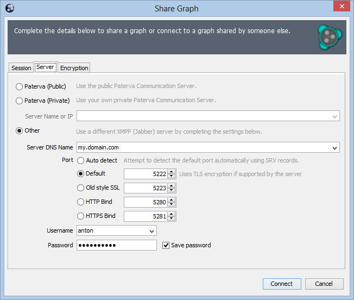Choose Old style SSL port option

click(x=98, y=187)
